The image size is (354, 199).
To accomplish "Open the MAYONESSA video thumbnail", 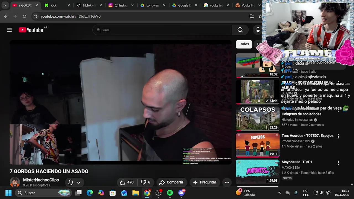I will tap(257, 172).
